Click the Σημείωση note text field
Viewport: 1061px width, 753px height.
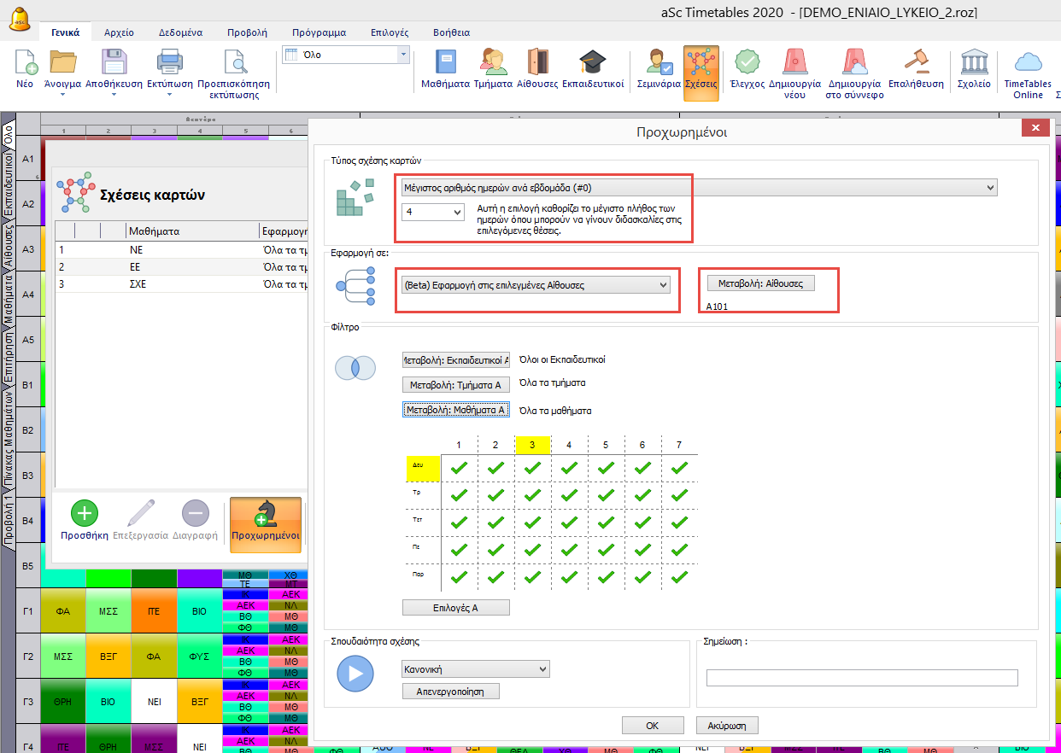click(861, 678)
